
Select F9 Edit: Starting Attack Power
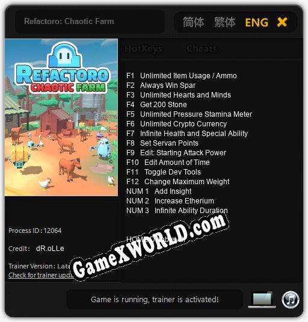[x=176, y=153]
